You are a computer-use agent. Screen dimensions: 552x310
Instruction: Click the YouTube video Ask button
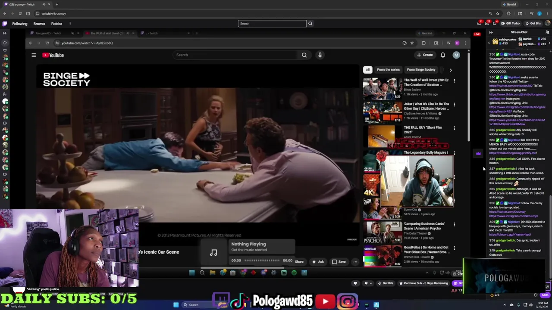[x=318, y=262]
